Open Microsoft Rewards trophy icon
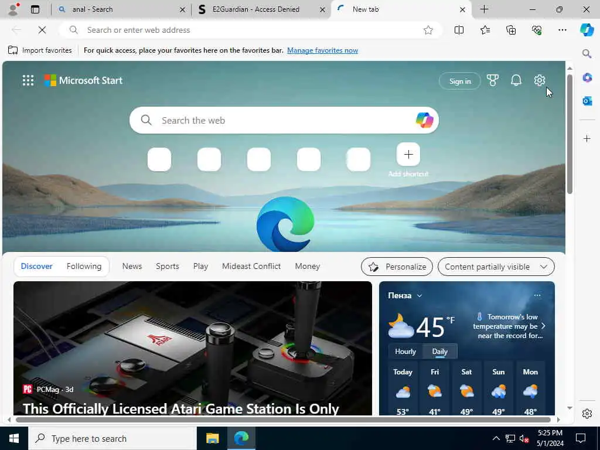The width and height of the screenshot is (600, 450). tap(492, 80)
